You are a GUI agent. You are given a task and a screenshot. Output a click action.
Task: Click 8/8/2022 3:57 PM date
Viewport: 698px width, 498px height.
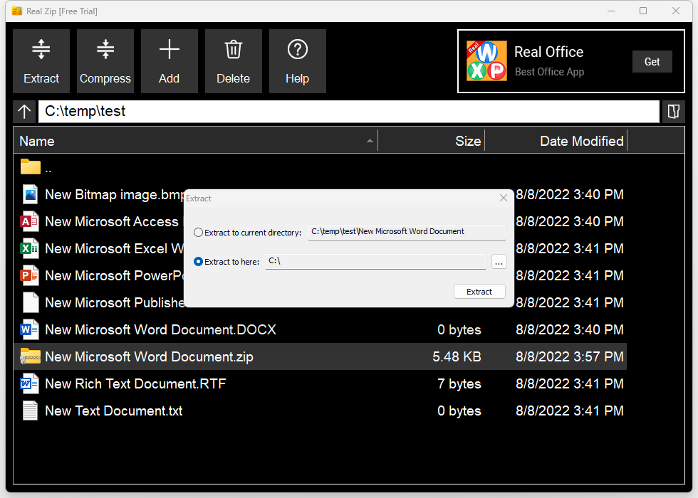coord(569,356)
